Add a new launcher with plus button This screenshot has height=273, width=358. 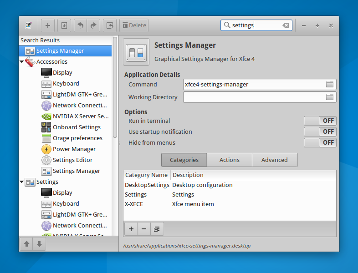48,25
